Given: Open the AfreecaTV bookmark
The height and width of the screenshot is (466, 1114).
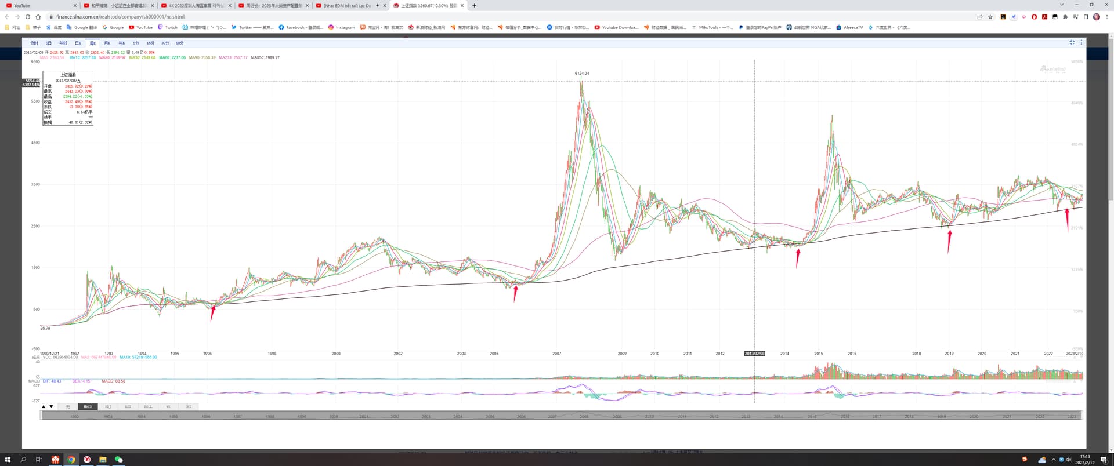Looking at the screenshot, I should coord(849,27).
